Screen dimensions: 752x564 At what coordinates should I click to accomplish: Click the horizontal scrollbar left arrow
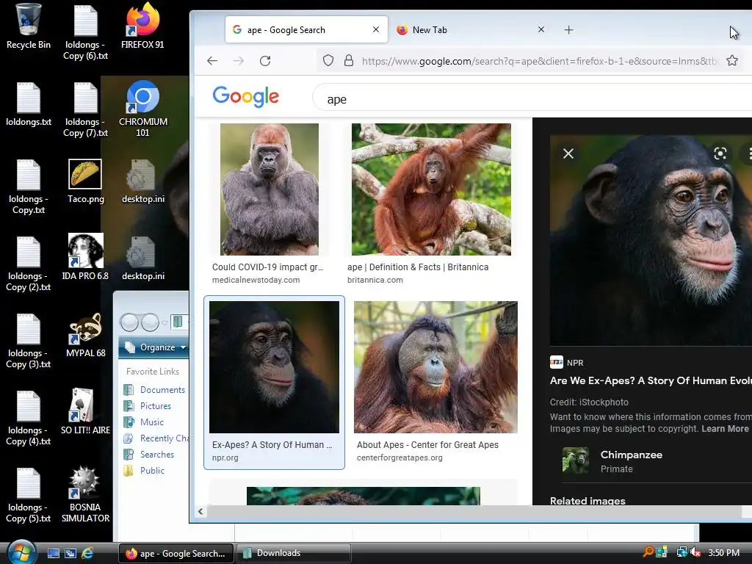click(200, 512)
